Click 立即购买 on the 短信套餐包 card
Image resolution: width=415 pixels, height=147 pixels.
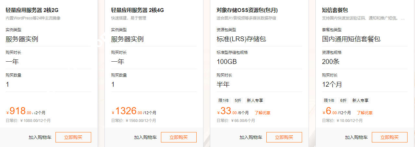(389, 137)
